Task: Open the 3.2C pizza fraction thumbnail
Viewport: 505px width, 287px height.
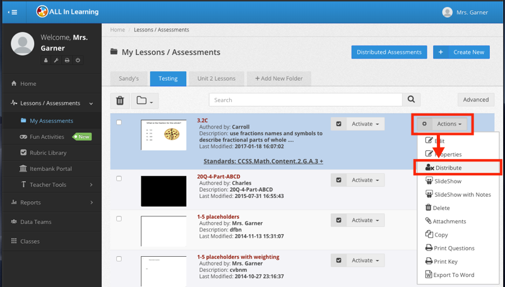Action: [x=163, y=134]
